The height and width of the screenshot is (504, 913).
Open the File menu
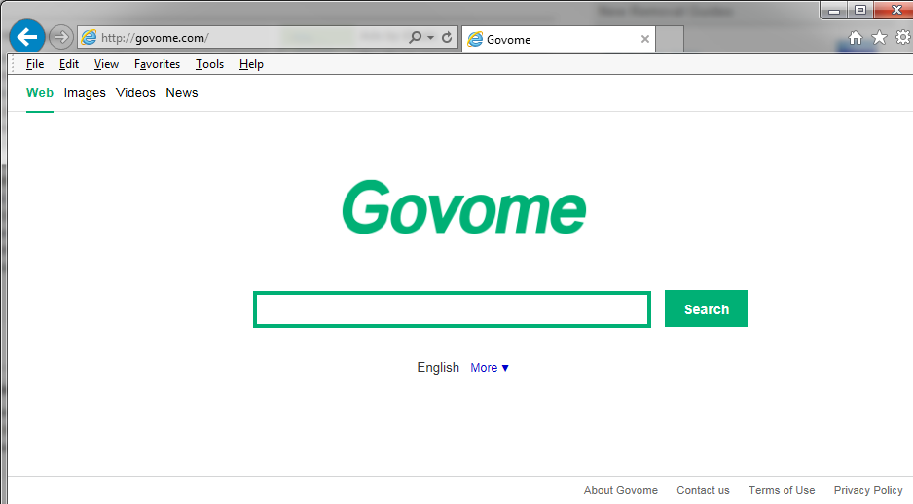[35, 64]
